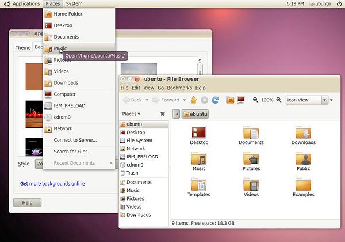The image size is (345, 242).
Task: Open the Pictures folder icon in main pane
Action: [251, 158]
